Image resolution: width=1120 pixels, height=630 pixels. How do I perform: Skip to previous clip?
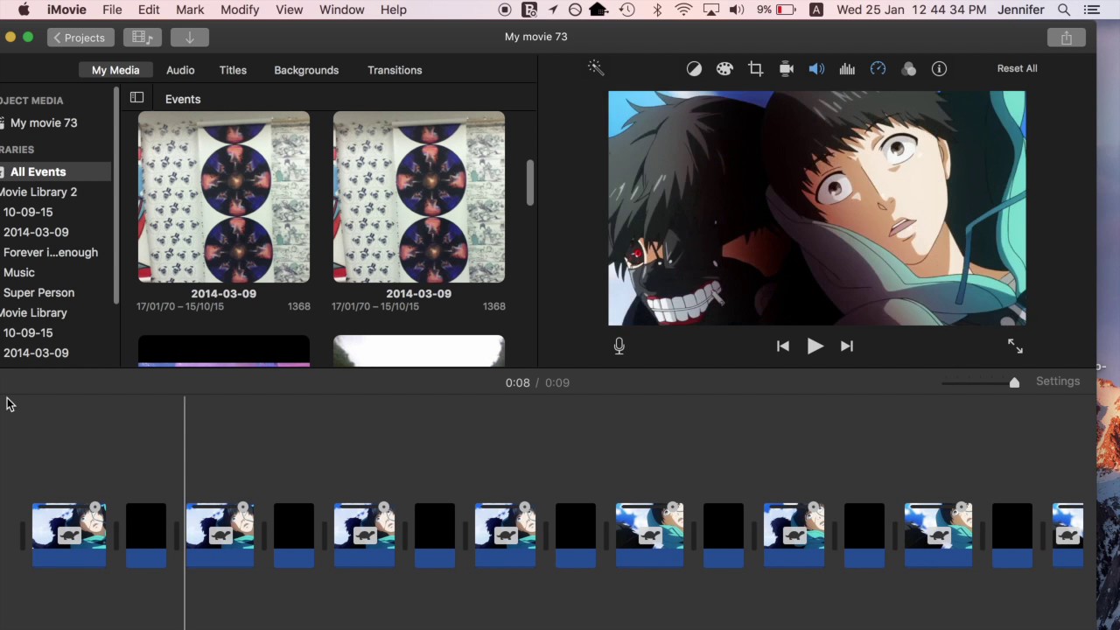pyautogui.click(x=783, y=346)
